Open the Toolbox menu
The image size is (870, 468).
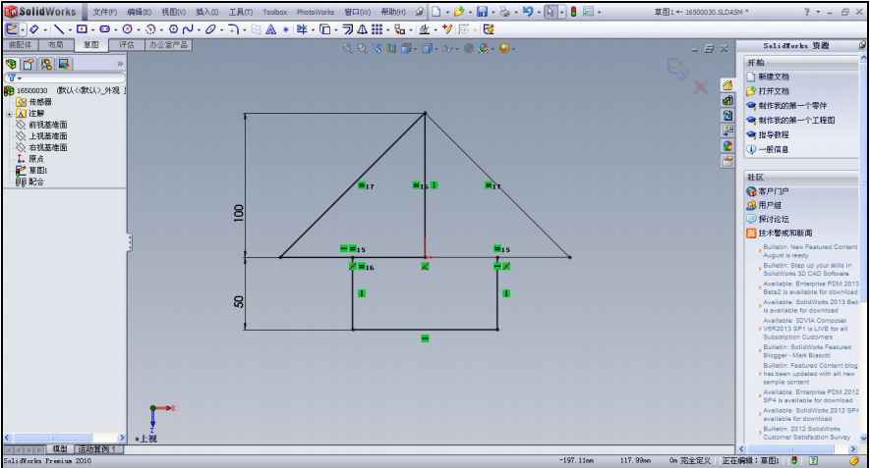point(274,12)
